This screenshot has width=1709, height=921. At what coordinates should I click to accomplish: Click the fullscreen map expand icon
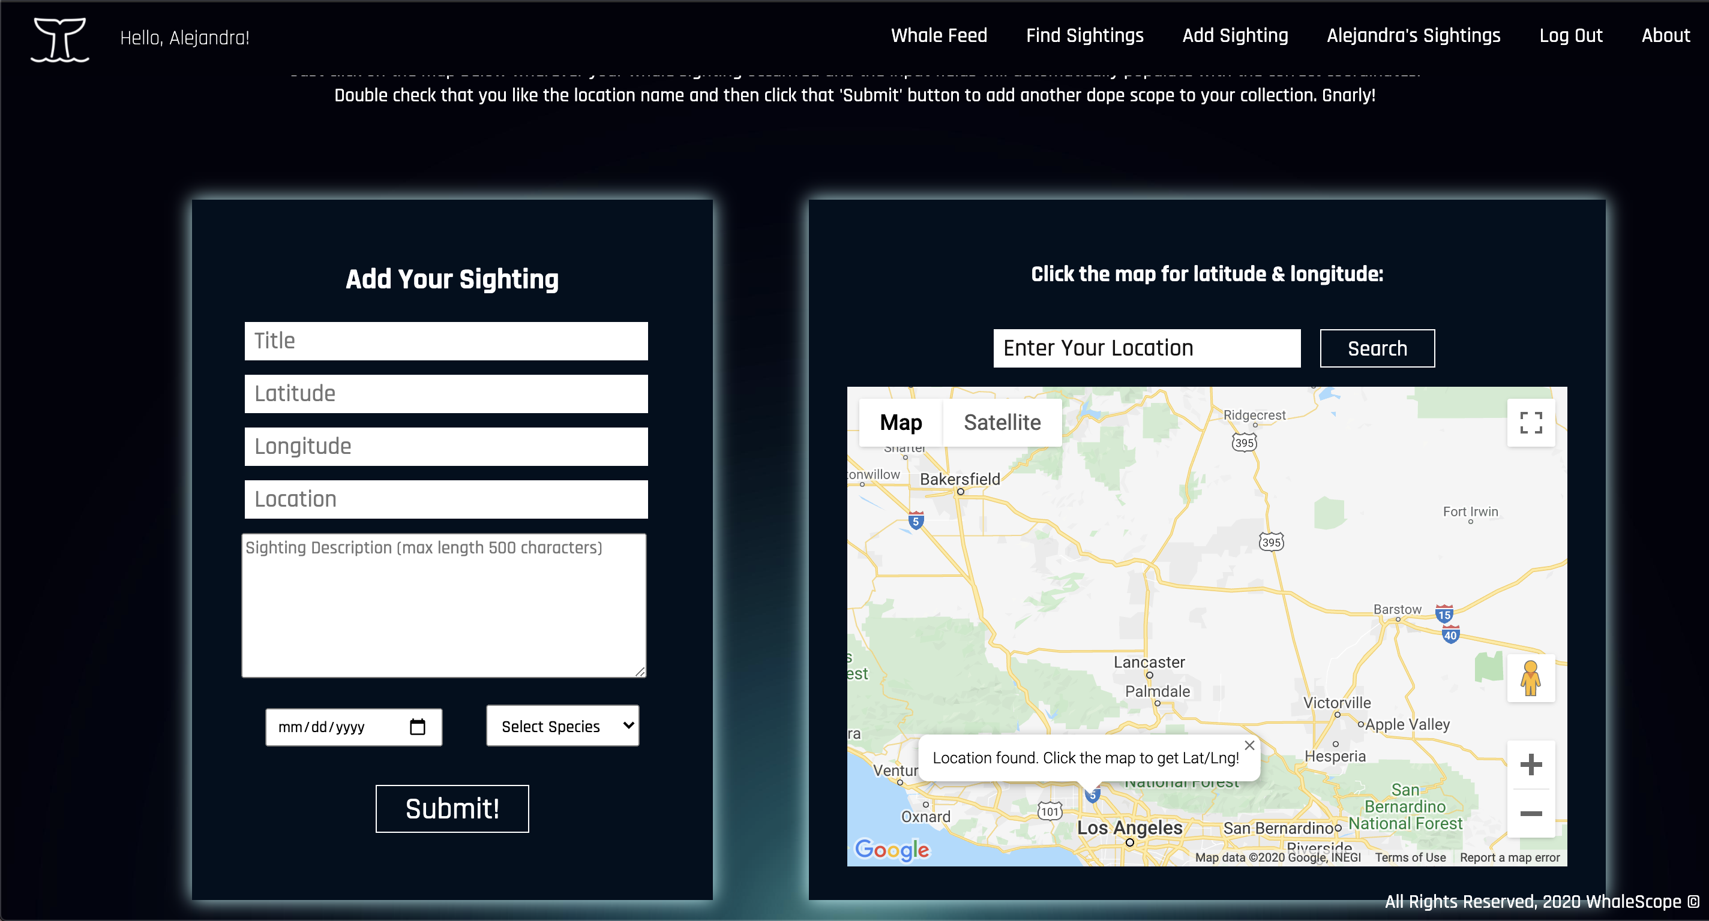pyautogui.click(x=1532, y=424)
